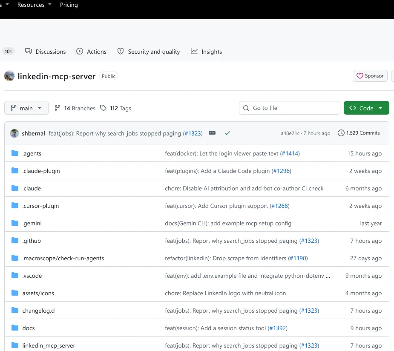Click the .macroscope/check-run-agents folder icon
This screenshot has width=394, height=351.
(15, 258)
